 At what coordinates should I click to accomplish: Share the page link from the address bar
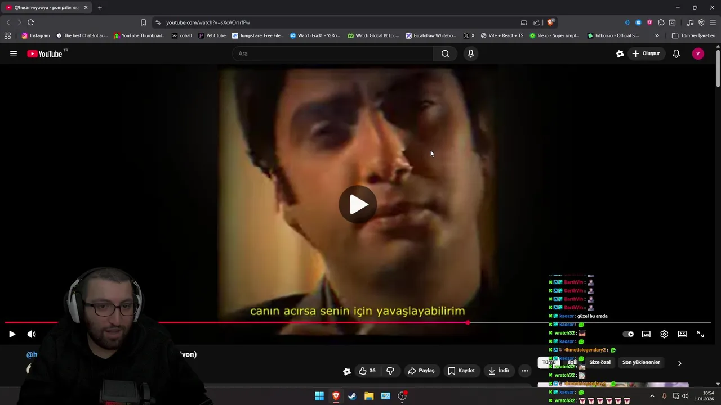pyautogui.click(x=537, y=22)
